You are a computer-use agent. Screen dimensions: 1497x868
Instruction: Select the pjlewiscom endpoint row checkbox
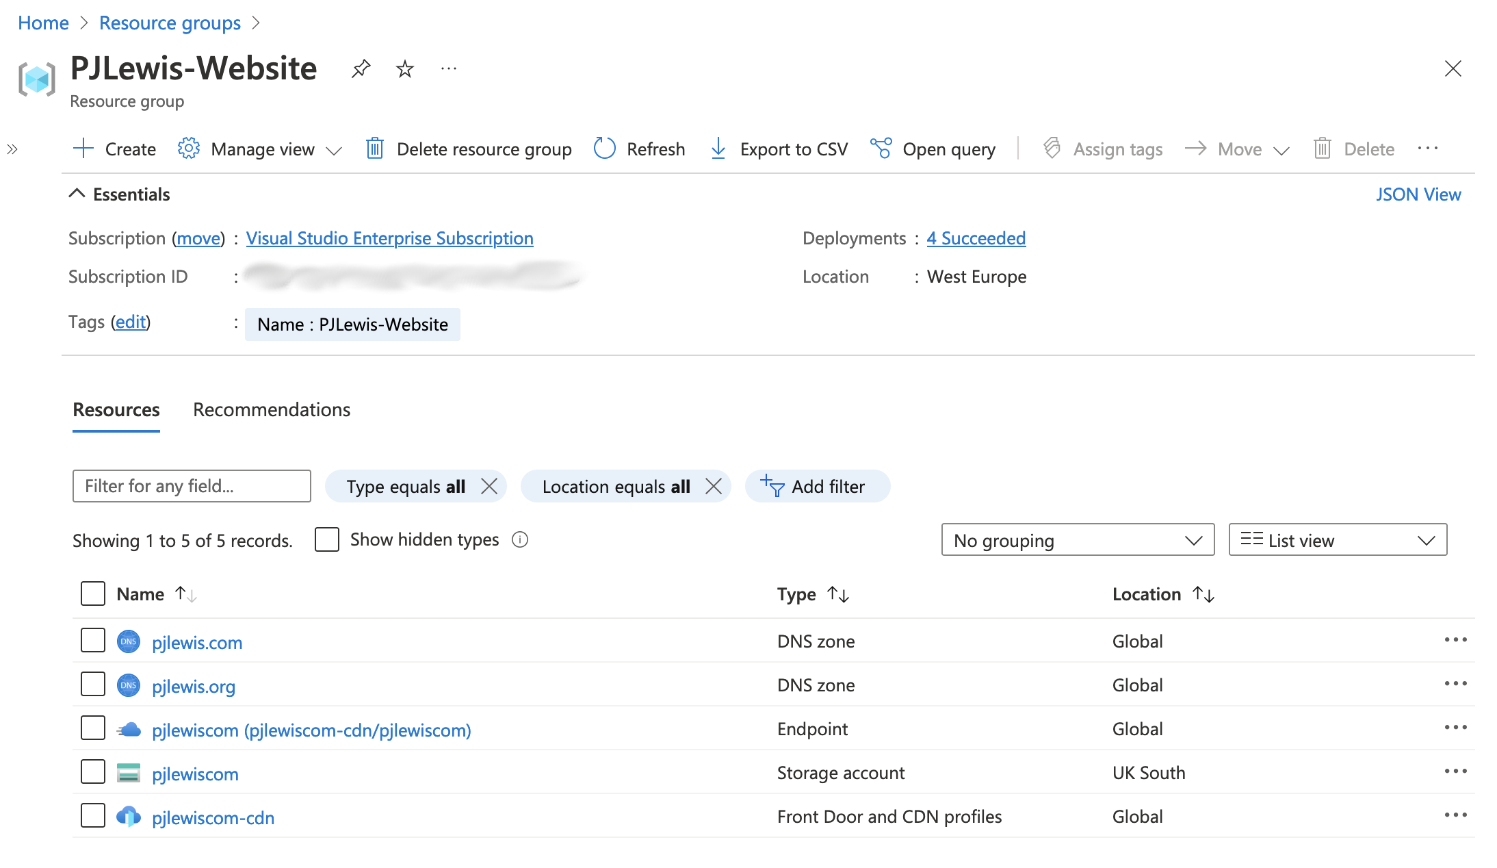click(93, 728)
